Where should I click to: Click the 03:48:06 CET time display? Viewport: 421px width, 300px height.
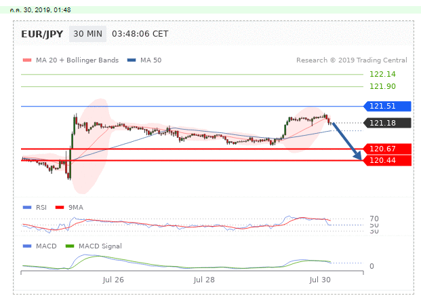[140, 34]
